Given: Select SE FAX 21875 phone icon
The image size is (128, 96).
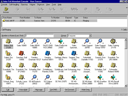Looking at the screenshot, I should pyautogui.click(x=60, y=77).
